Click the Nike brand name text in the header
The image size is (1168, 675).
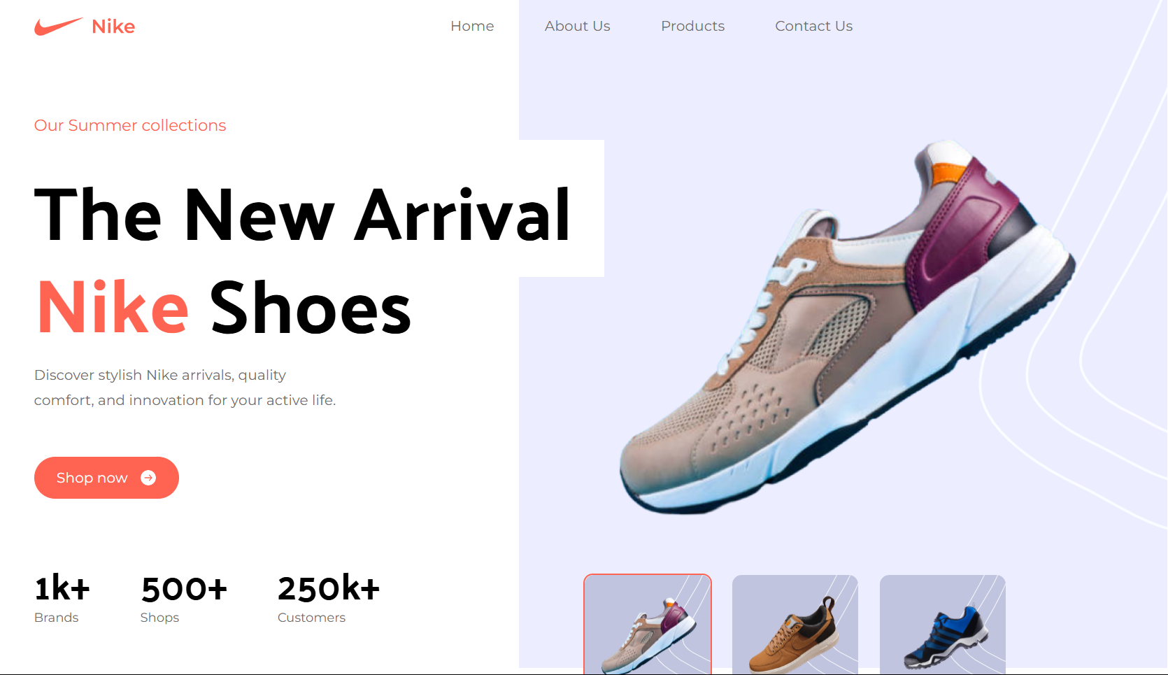tap(113, 27)
